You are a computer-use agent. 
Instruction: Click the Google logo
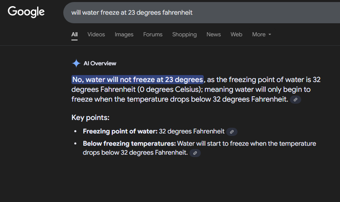(x=26, y=12)
